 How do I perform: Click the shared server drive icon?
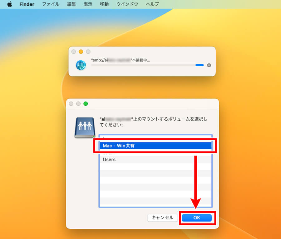(x=85, y=127)
